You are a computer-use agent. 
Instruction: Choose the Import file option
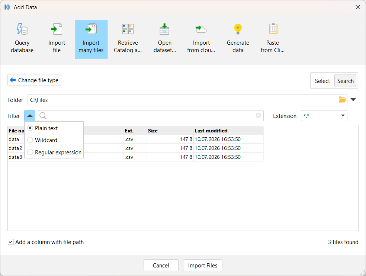click(x=57, y=39)
